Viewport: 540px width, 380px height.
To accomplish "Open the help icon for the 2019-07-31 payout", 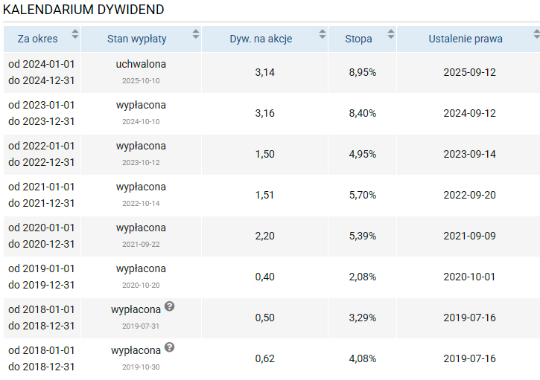I will (170, 306).
